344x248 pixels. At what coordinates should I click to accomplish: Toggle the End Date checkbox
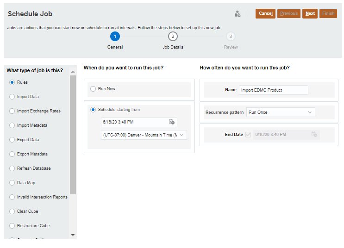click(x=248, y=135)
